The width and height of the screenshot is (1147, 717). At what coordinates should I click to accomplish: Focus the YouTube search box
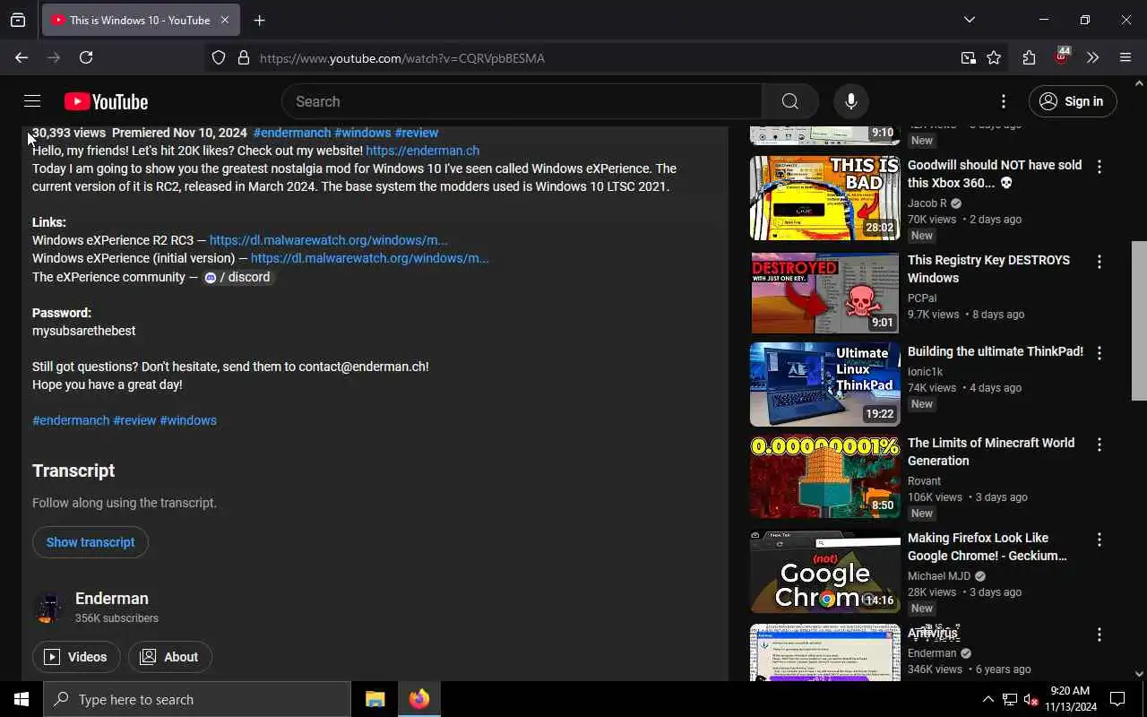coord(522,101)
